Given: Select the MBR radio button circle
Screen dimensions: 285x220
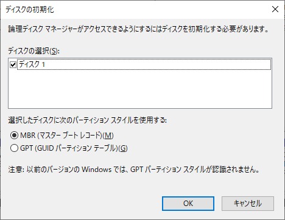Looking at the screenshot, I should (14, 136).
